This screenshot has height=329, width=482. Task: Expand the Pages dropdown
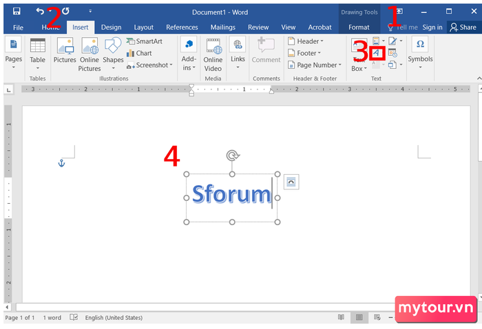click(x=14, y=67)
